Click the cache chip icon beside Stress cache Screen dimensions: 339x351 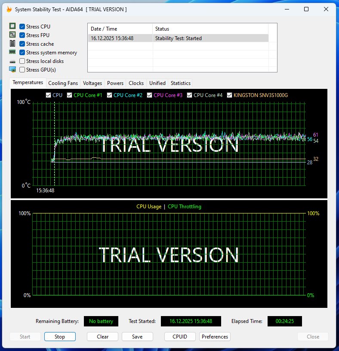coord(12,44)
